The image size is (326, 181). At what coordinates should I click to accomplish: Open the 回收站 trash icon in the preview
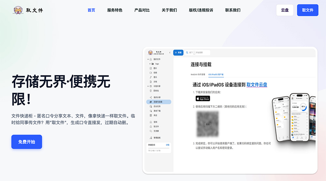(x=151, y=91)
